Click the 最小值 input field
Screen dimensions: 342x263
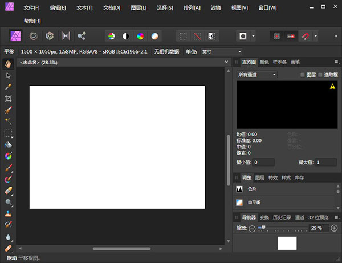(263, 163)
